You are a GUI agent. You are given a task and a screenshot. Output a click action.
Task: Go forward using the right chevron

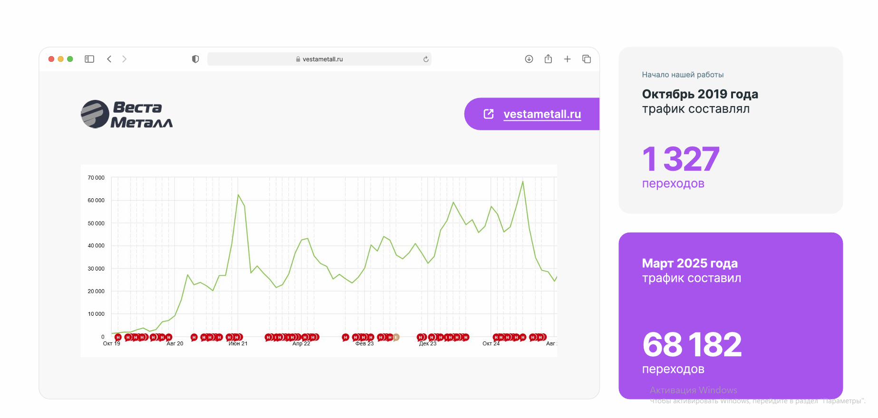tap(125, 59)
